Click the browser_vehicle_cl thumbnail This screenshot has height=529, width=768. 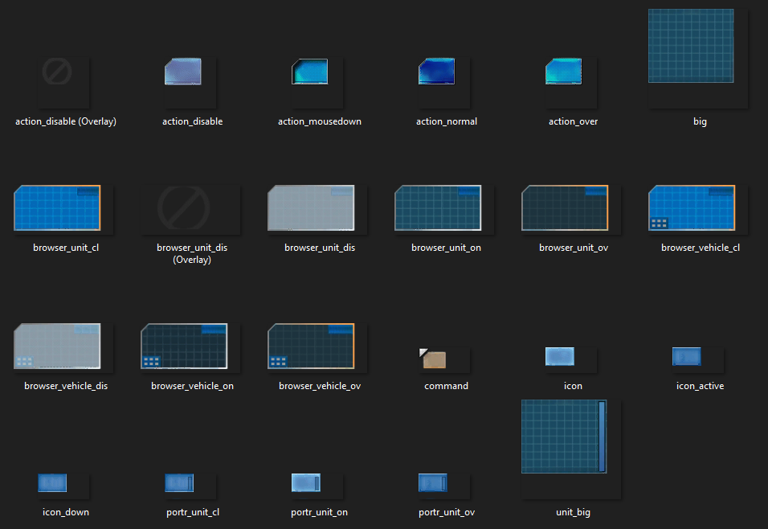pos(692,207)
